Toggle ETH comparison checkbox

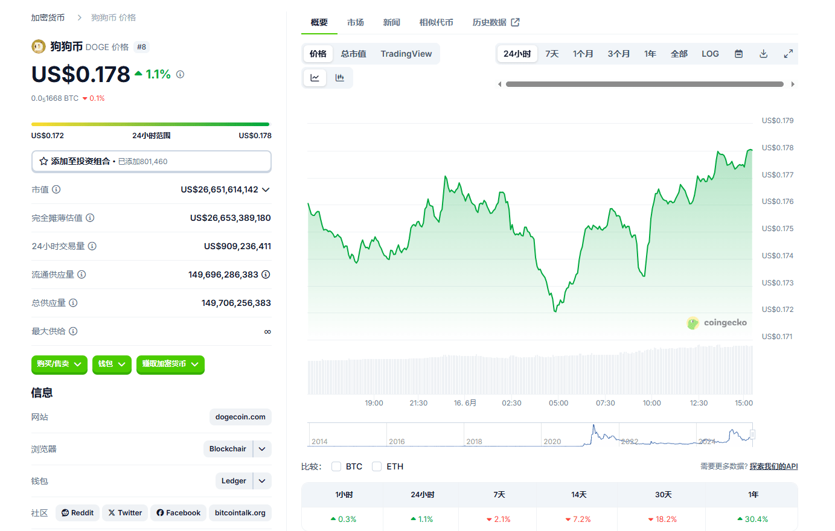(x=377, y=466)
